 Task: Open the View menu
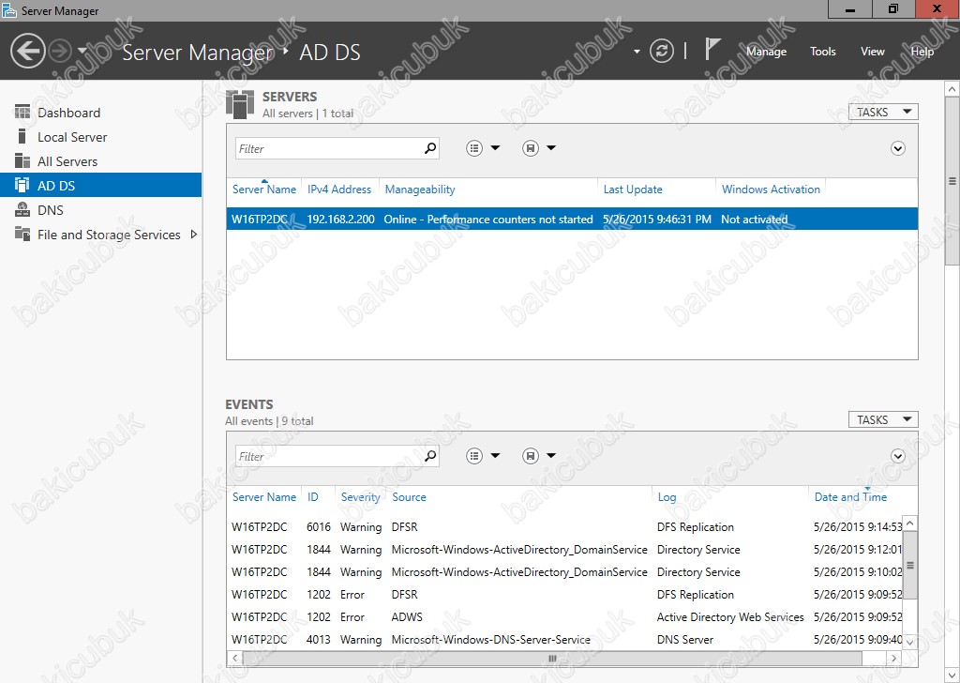point(872,52)
